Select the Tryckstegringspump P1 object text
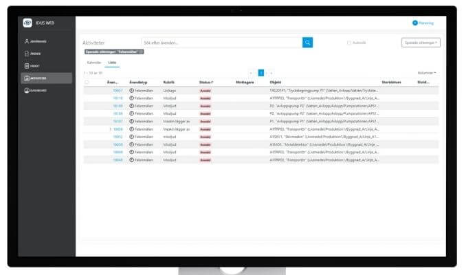 (x=324, y=91)
